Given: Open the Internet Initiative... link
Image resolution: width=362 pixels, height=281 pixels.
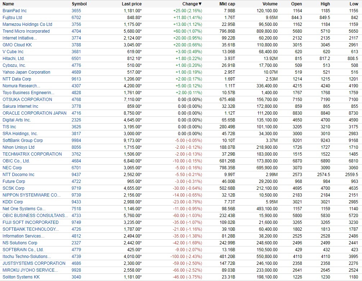Looking at the screenshot, I should tap(20, 38).
